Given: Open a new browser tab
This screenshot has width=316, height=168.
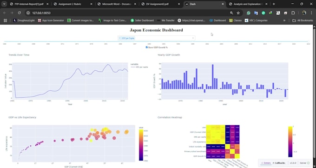Looking at the screenshot, I should [x=274, y=4].
